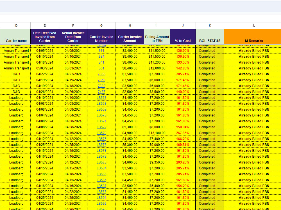Select column I header
This screenshot has height=210, width=281.
[x=157, y=25]
